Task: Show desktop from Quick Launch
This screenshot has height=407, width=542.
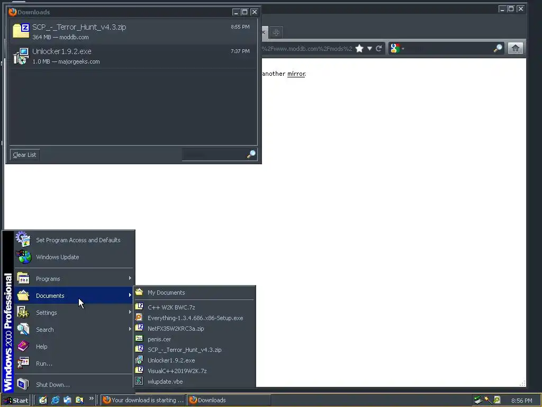Action: click(x=43, y=400)
